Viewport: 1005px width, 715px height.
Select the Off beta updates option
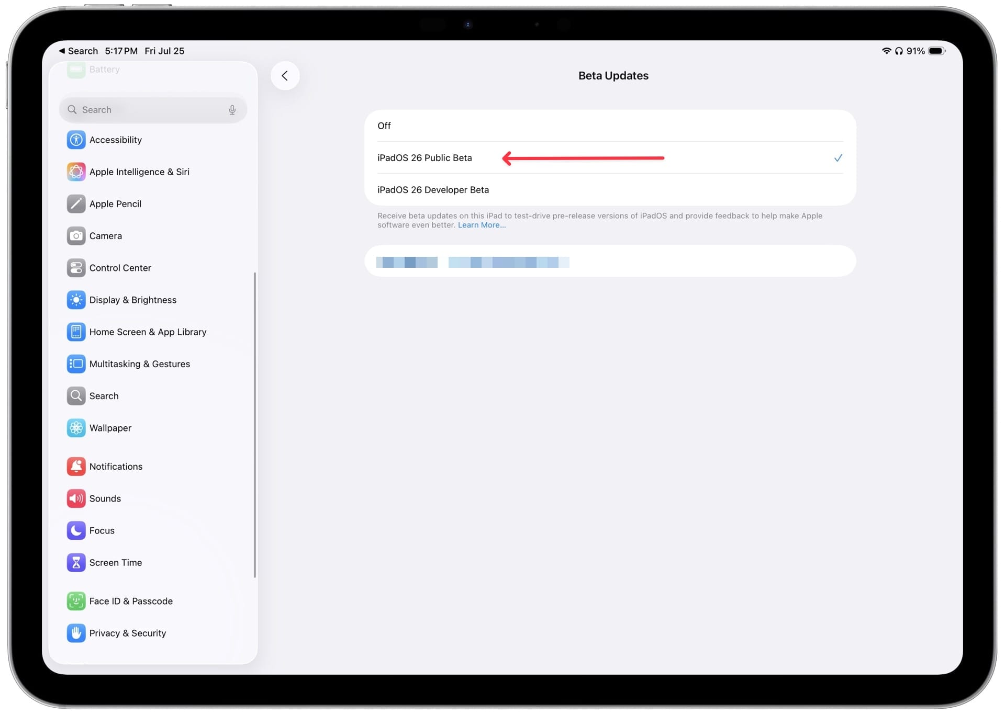click(610, 126)
